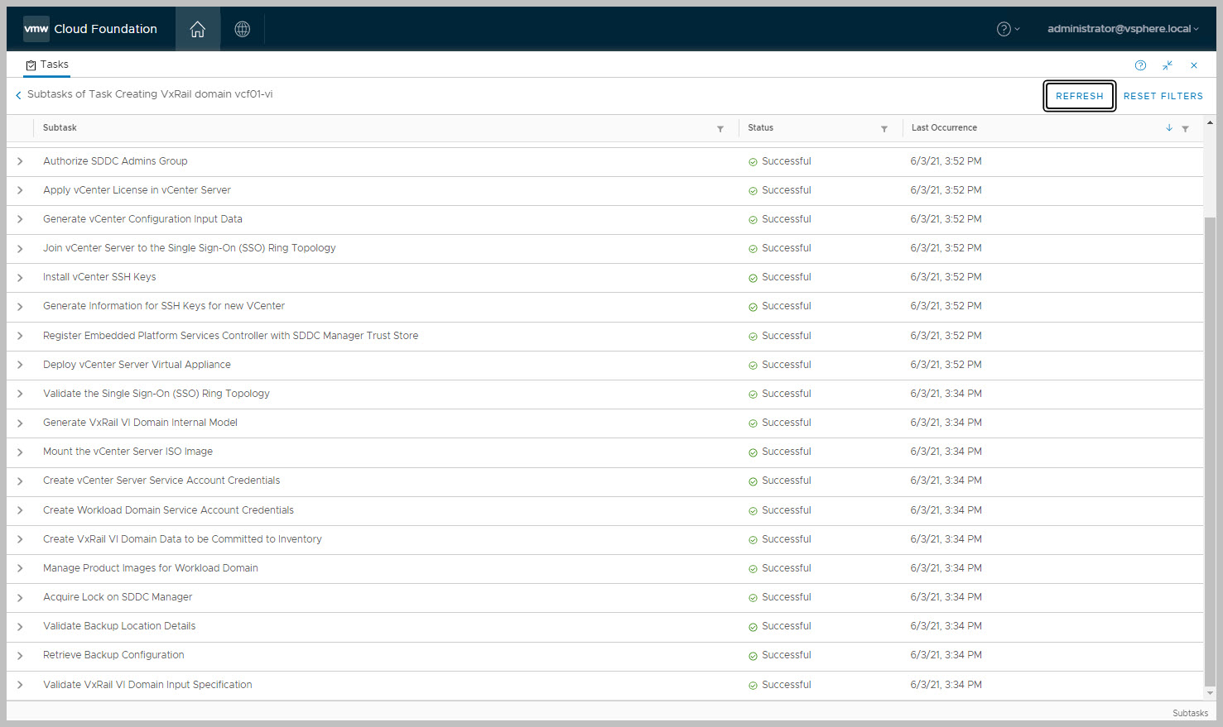Open the Last Occurrence column filter
Viewport: 1223px width, 727px height.
(x=1186, y=129)
